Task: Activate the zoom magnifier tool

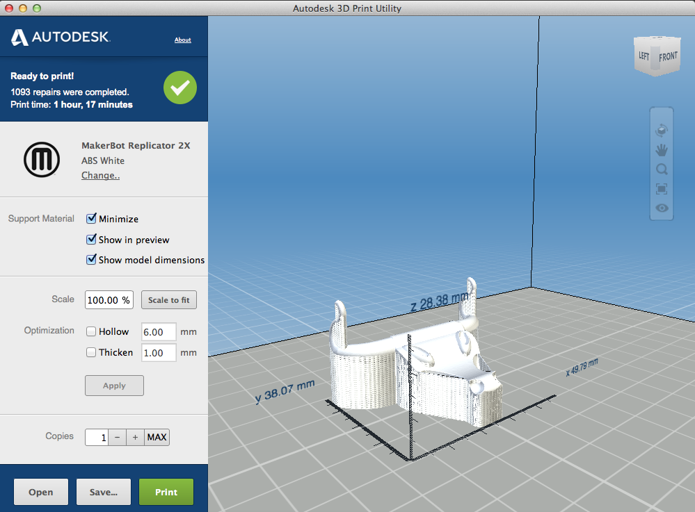Action: (x=661, y=169)
